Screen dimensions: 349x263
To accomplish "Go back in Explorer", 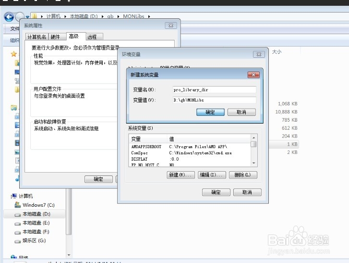I will [x=9, y=17].
